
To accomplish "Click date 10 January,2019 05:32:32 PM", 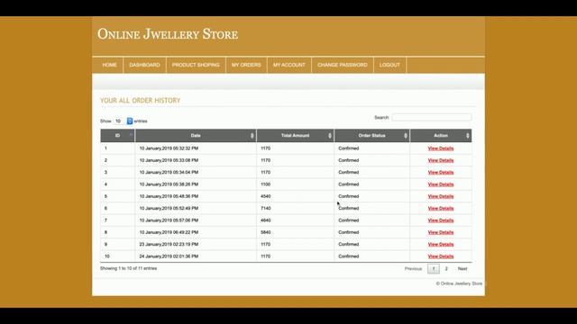I will coord(169,148).
